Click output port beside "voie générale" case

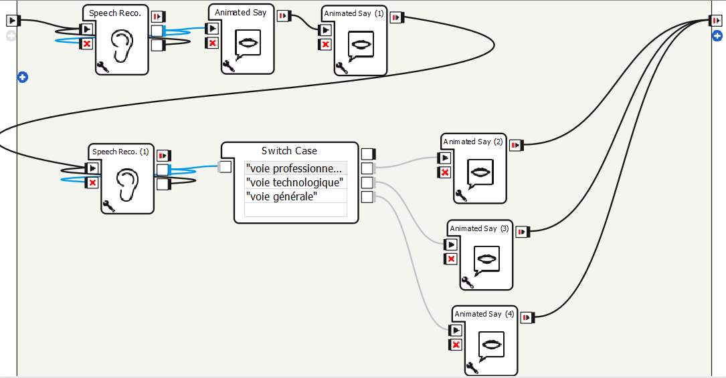367,196
